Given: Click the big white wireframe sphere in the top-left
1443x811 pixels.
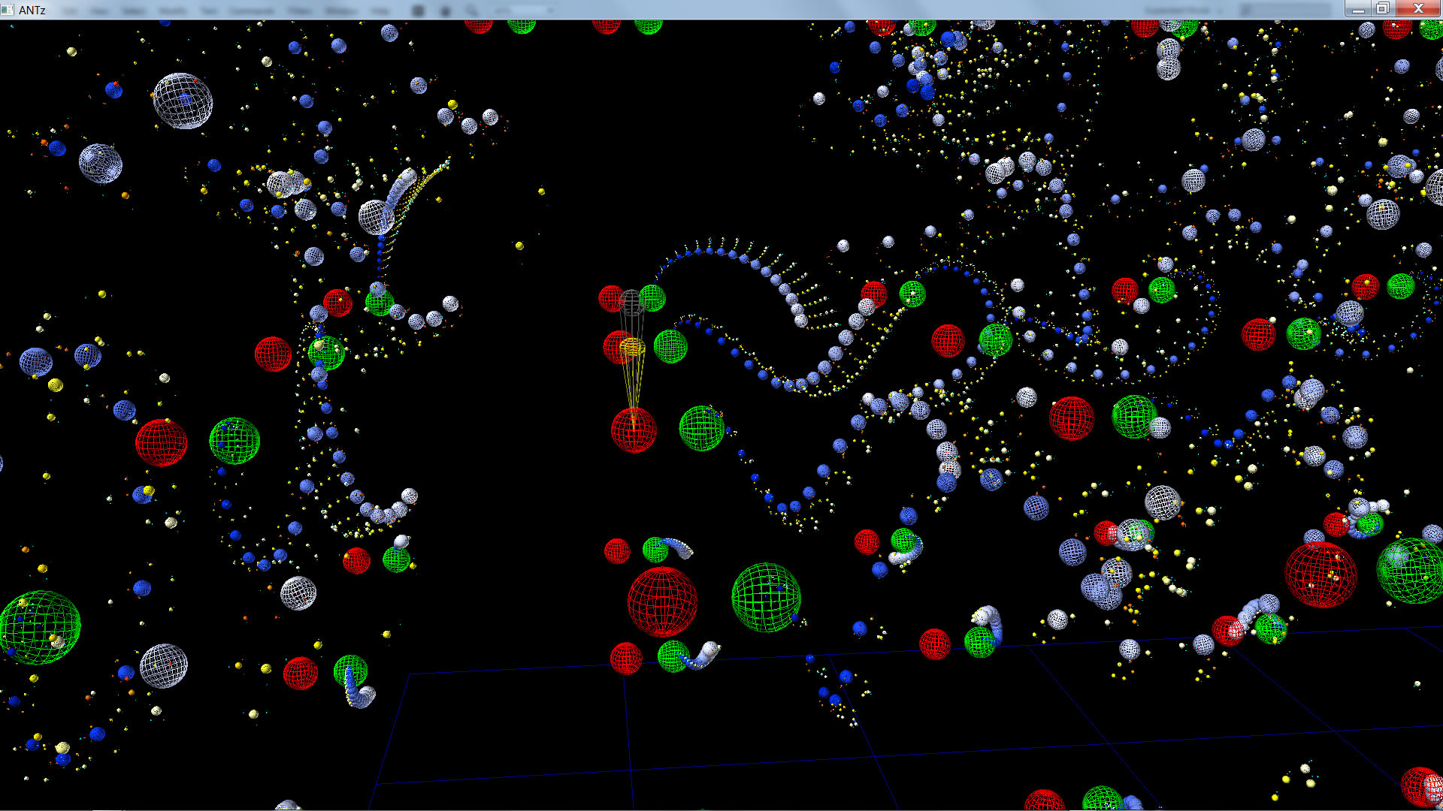Looking at the screenshot, I should [x=182, y=101].
